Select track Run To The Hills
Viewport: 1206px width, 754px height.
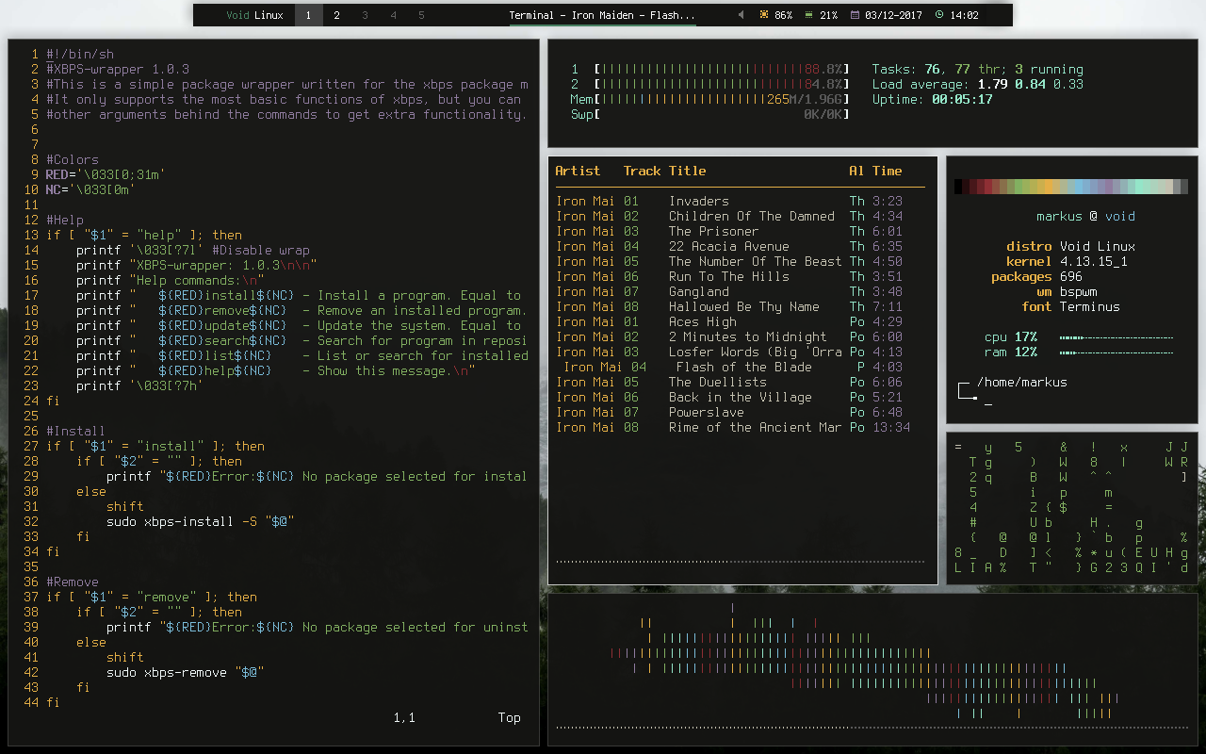(x=741, y=276)
